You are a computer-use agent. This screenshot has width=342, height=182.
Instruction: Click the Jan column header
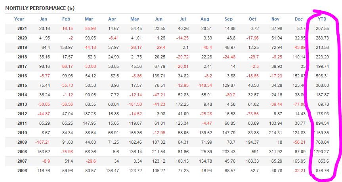click(43, 19)
